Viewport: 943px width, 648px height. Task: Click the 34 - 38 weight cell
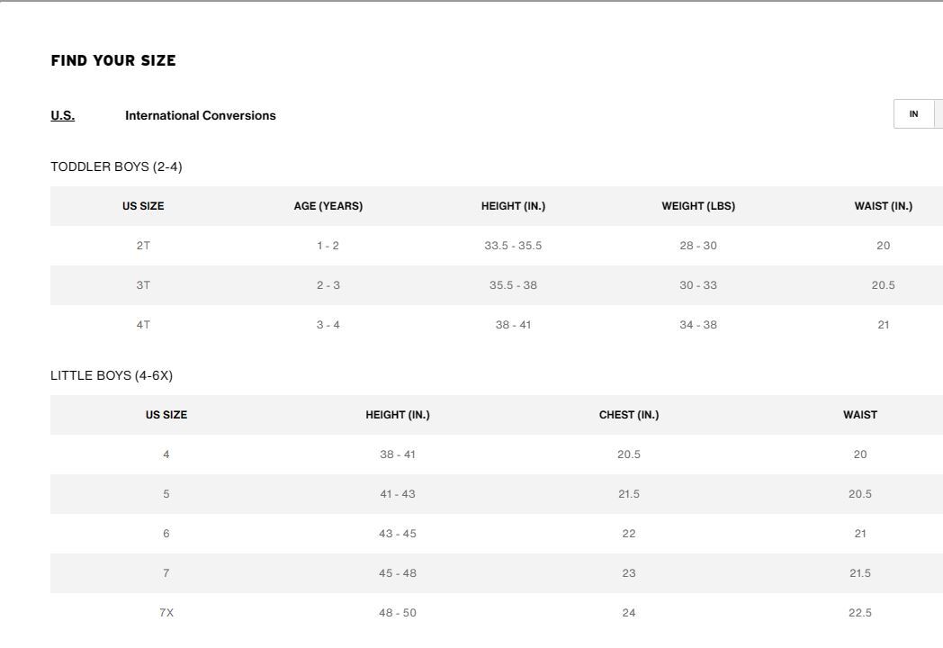698,325
